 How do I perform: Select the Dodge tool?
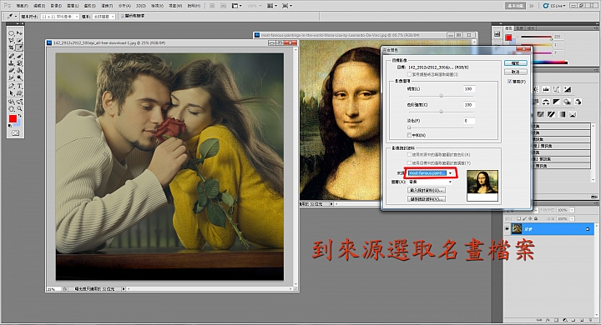tap(19, 77)
